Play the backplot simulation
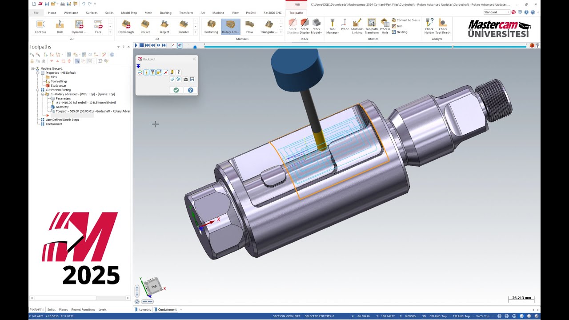 (x=136, y=45)
